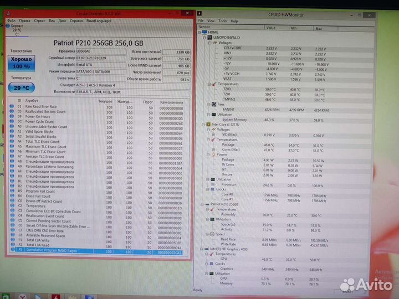Collapse the Intel(R) HD Graphics 4000 node
The width and height of the screenshot is (399, 299).
tap(202, 249)
